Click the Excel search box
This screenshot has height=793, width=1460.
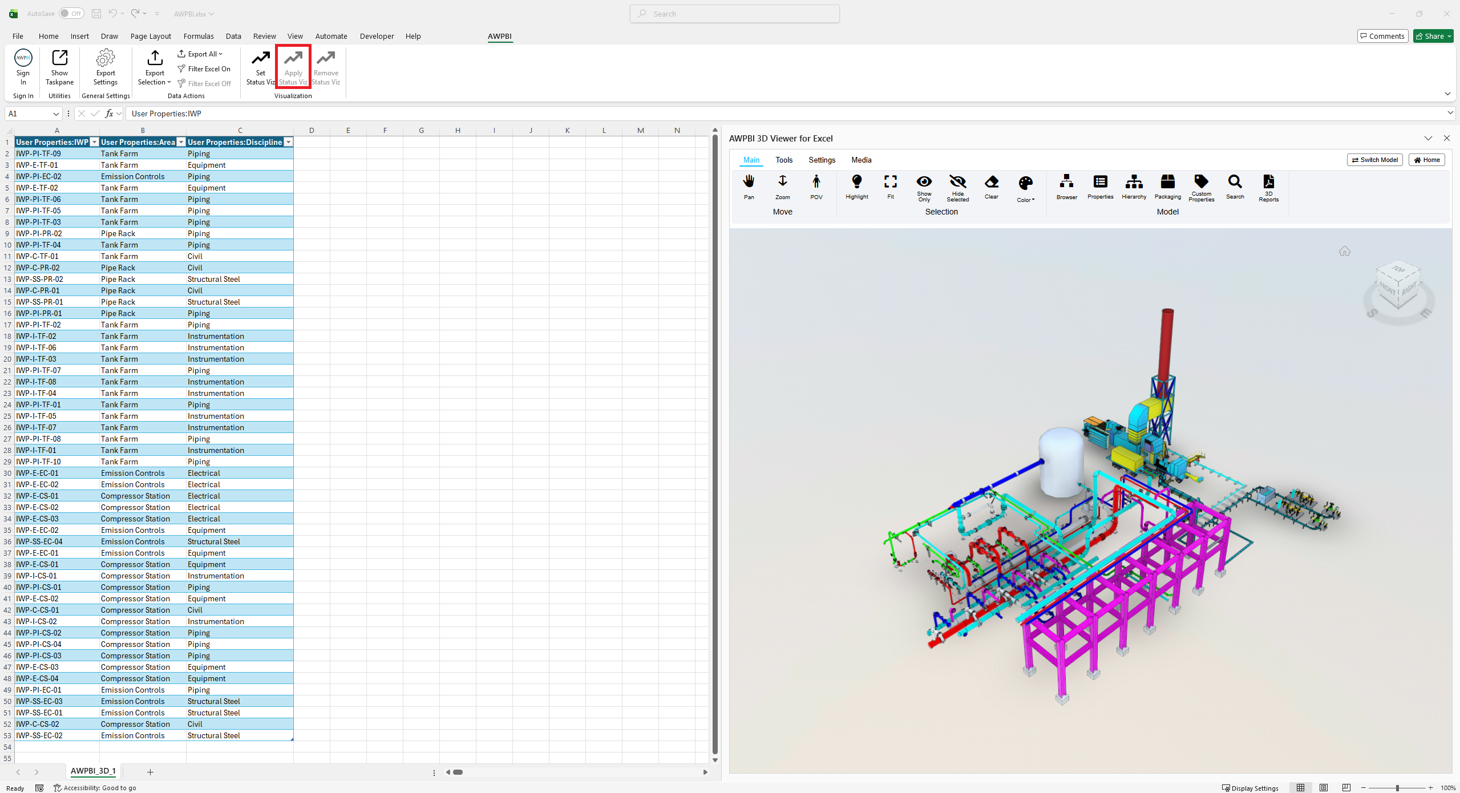coord(735,14)
